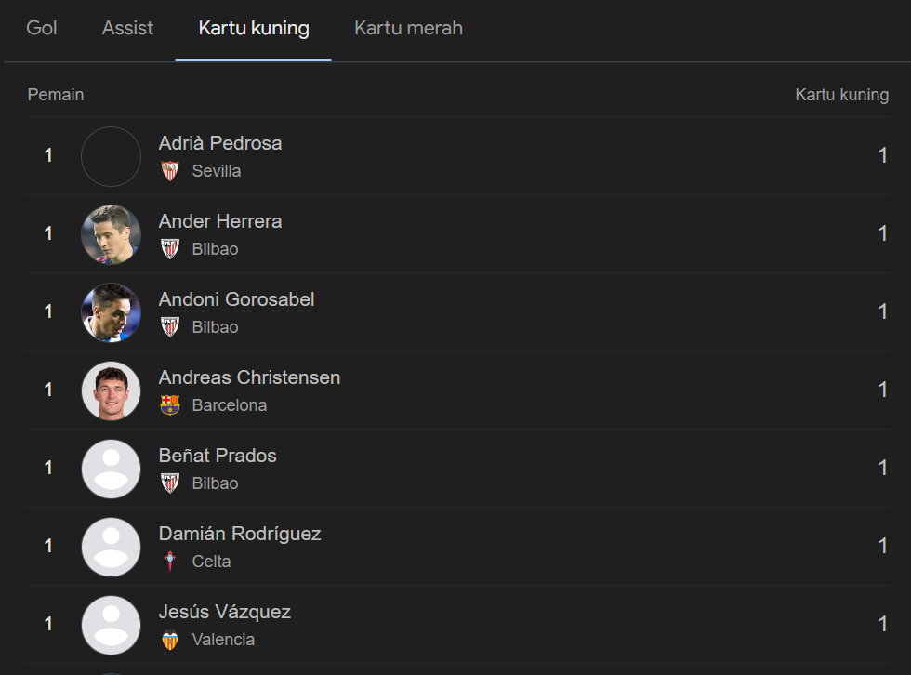The width and height of the screenshot is (911, 675).
Task: Click the Kartu kuning column header
Action: tap(841, 95)
